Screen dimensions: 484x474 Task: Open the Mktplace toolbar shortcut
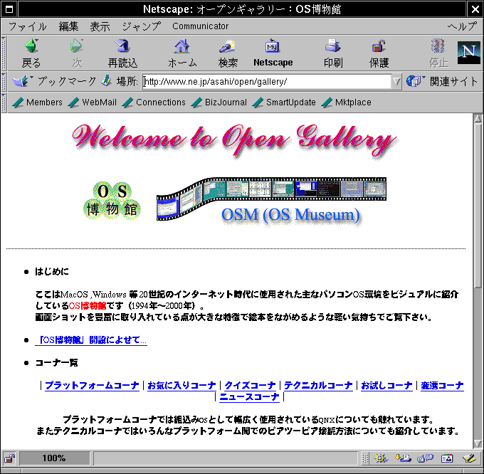pos(347,102)
